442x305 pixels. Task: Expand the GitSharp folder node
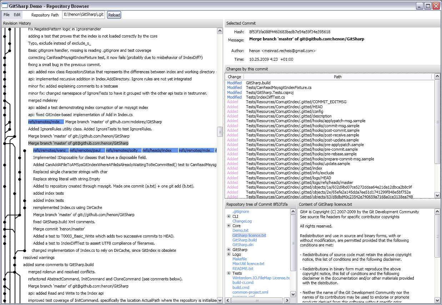[228, 250]
